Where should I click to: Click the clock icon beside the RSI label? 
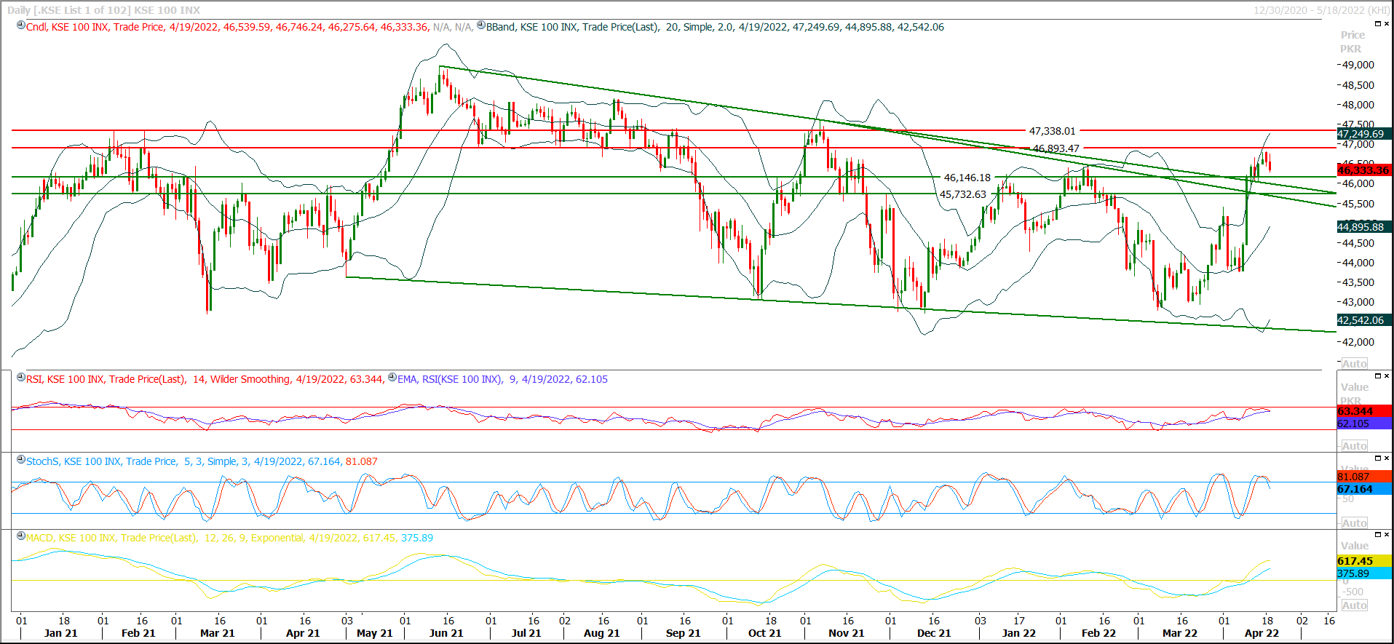(21, 378)
